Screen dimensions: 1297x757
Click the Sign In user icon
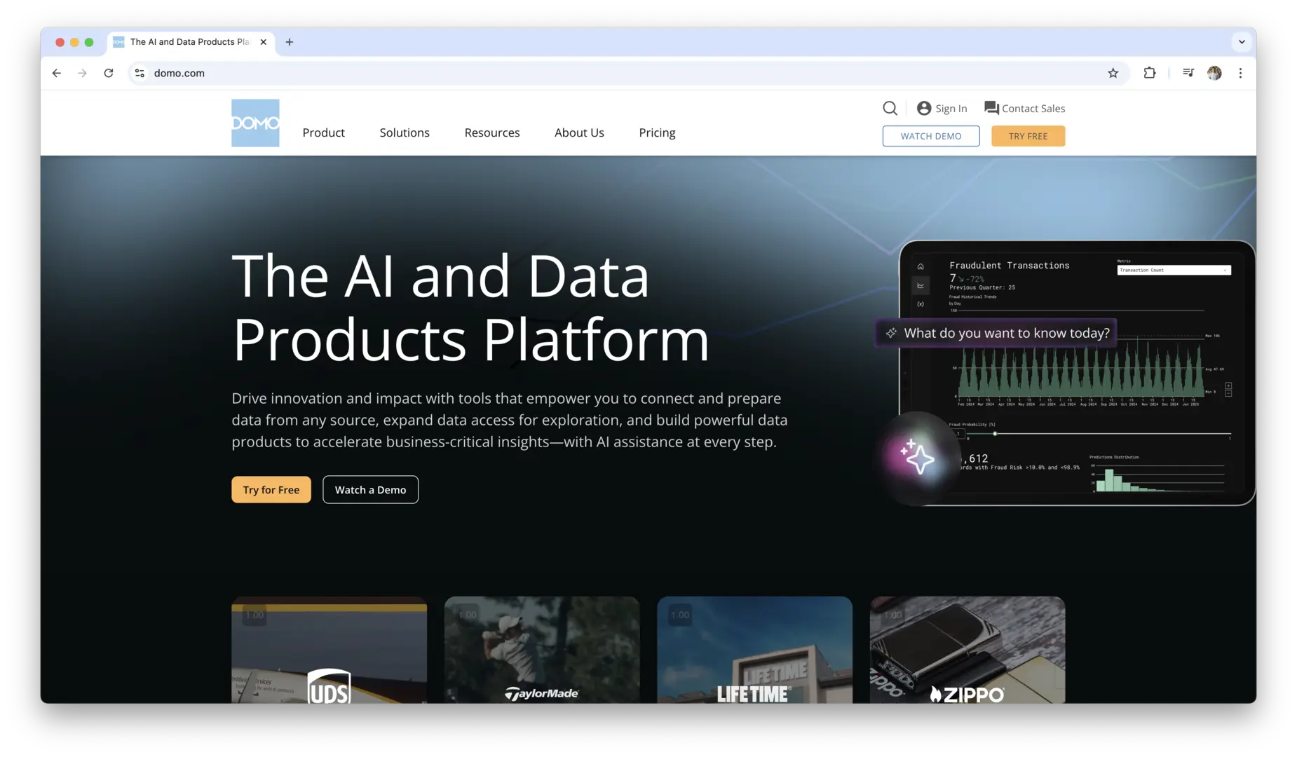point(924,108)
